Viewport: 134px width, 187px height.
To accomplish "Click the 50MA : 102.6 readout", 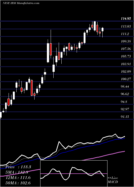I will pos(18,183).
